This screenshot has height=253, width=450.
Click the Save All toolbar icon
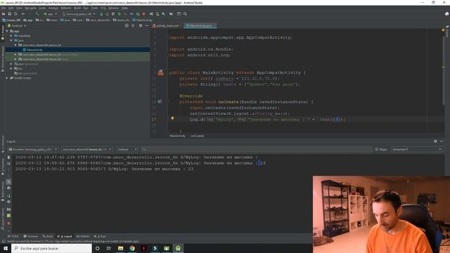tap(9, 14)
